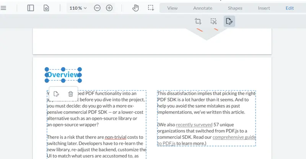Select the paragraph starting 'This dissatisfaction implies'
306x159 pixels.
[207, 103]
